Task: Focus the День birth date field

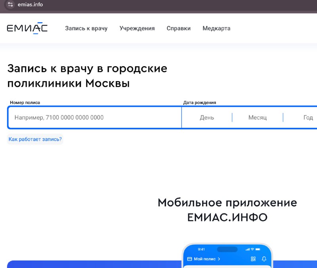Action: tap(207, 117)
